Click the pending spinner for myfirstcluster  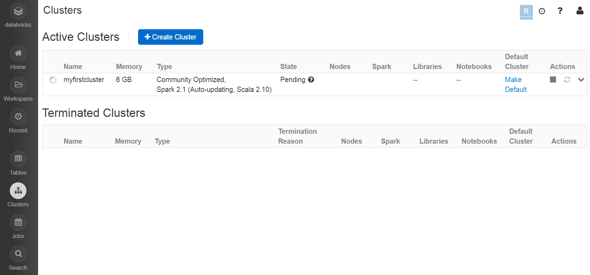(53, 80)
